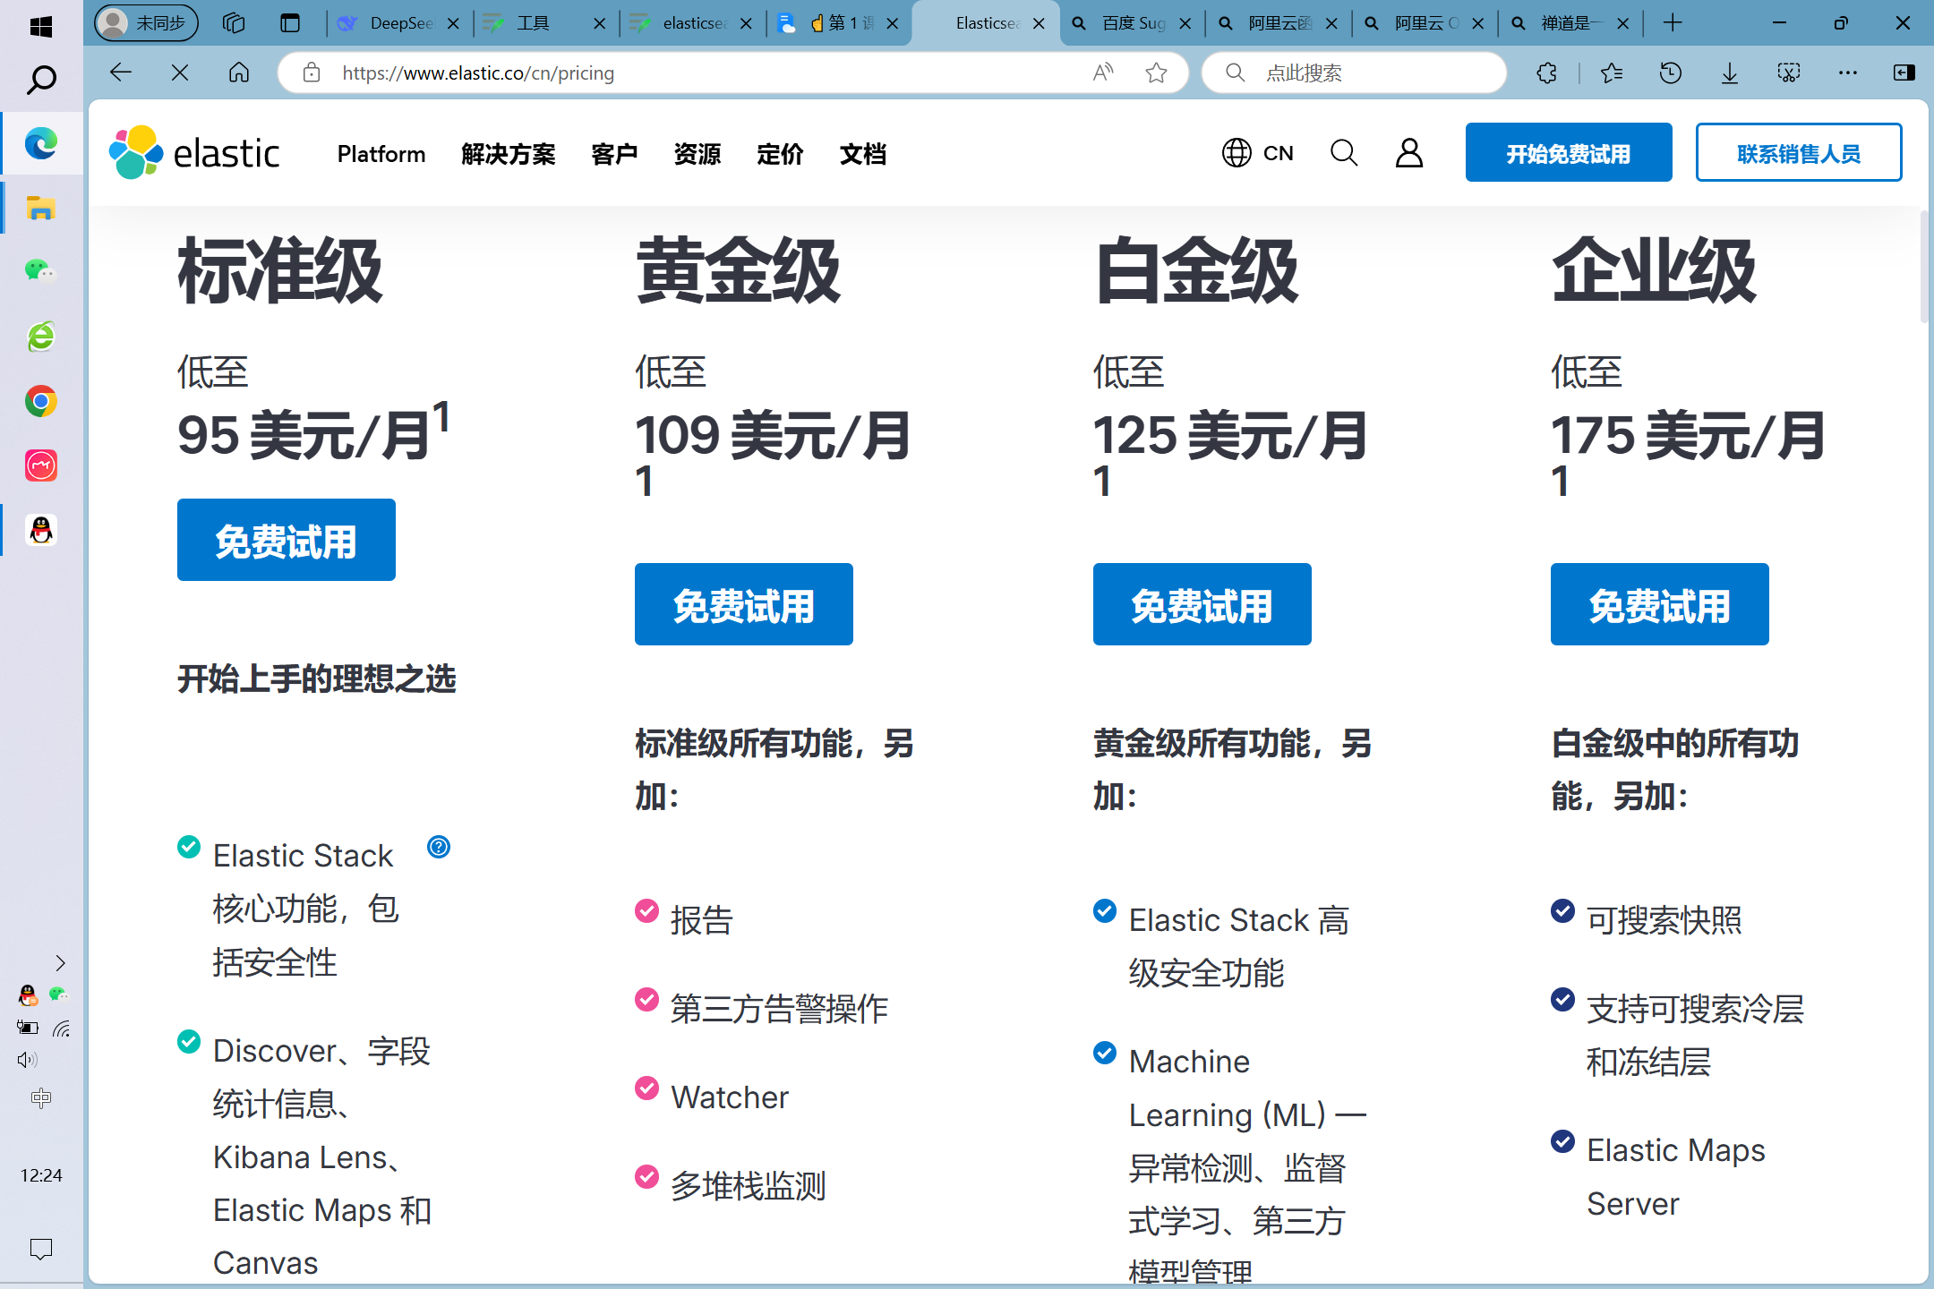Screen dimensions: 1934x1289
Task: Expand the hidden tray icons chevron
Action: (60, 963)
